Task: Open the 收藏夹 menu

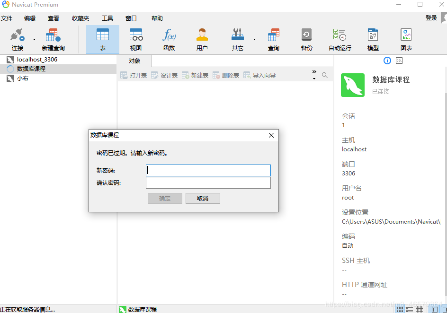Action: (x=80, y=18)
